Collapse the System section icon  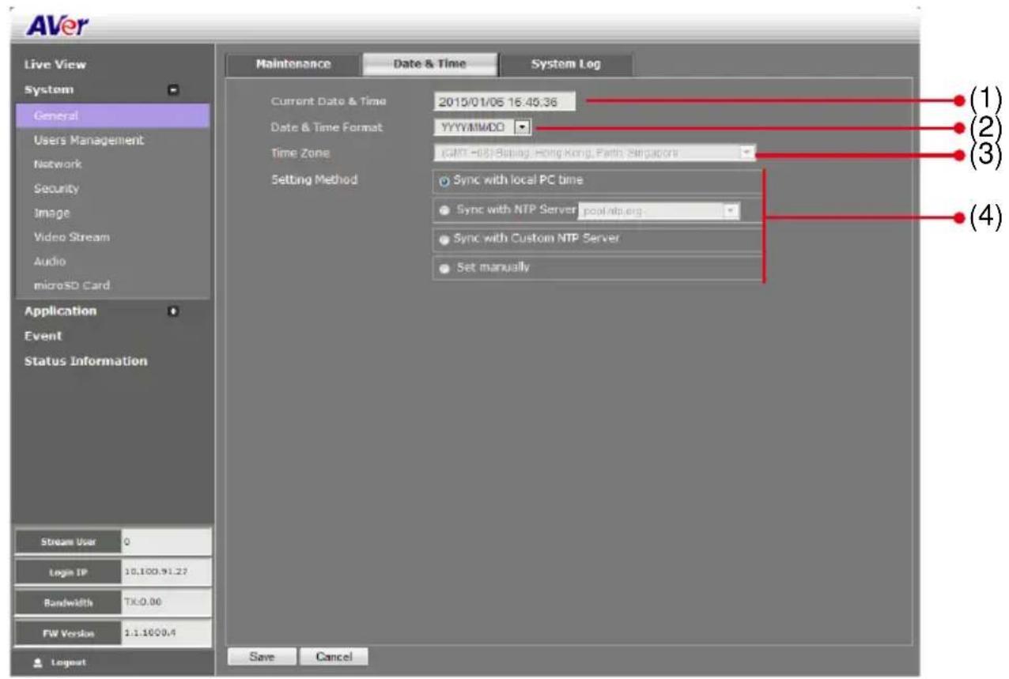point(174,90)
